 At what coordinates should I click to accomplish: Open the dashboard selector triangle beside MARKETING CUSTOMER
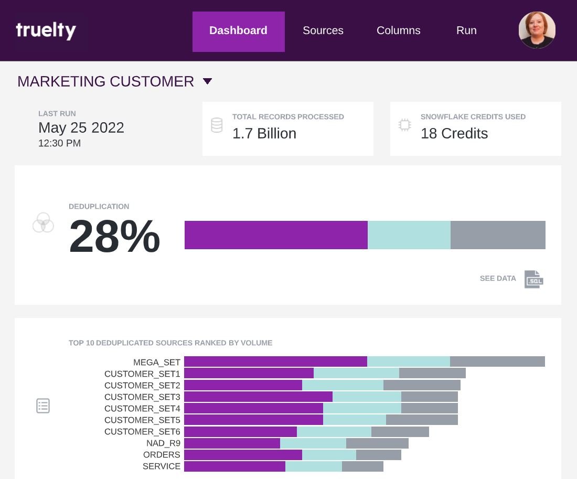click(x=207, y=81)
